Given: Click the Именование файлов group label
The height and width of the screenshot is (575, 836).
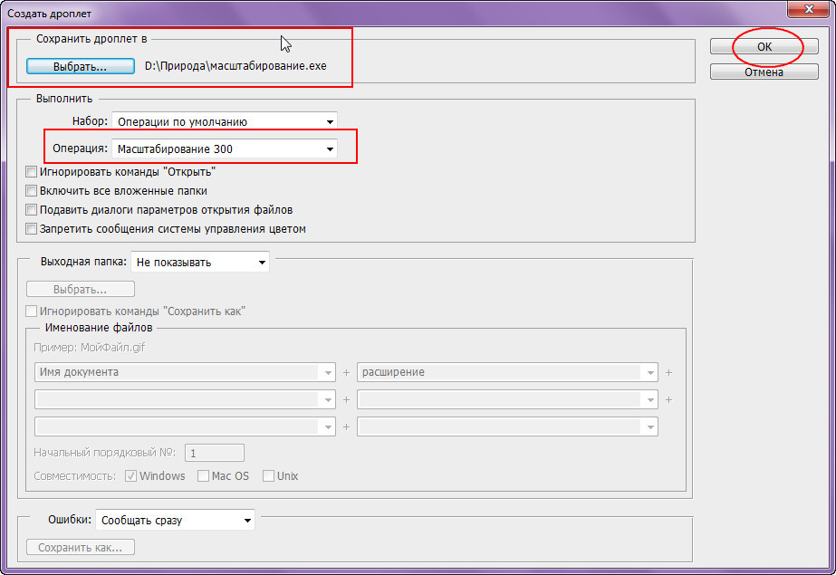Looking at the screenshot, I should (99, 327).
